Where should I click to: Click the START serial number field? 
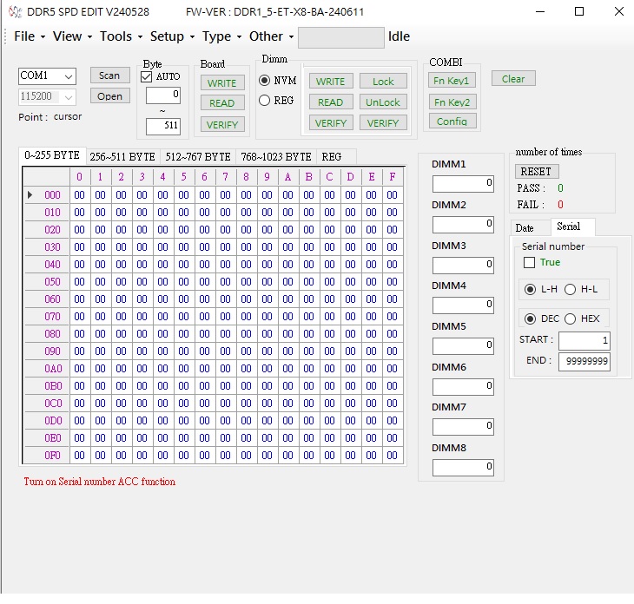point(584,341)
